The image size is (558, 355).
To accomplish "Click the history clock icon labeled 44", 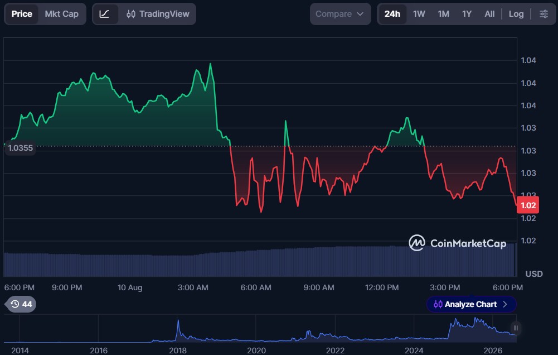I will [x=21, y=304].
